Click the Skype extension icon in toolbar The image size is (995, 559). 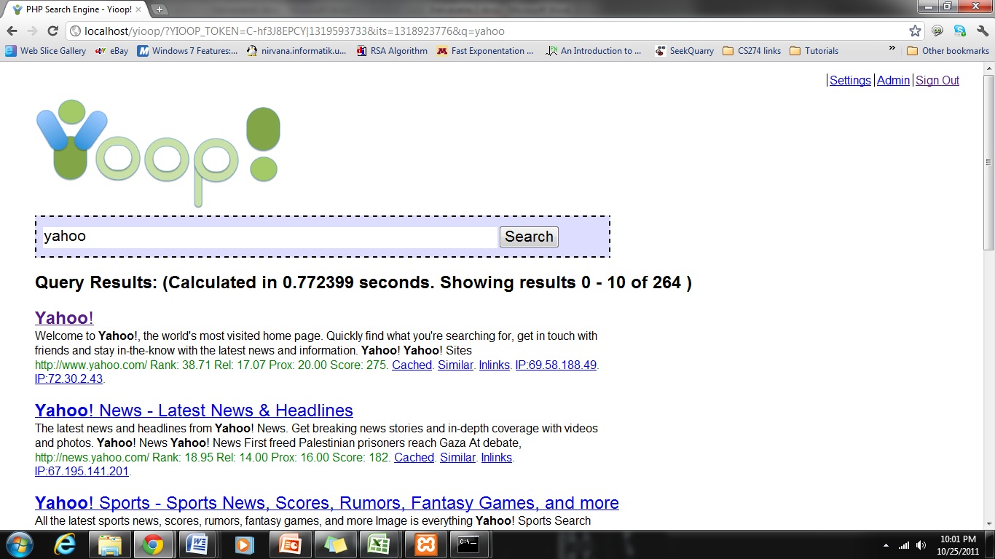[960, 31]
